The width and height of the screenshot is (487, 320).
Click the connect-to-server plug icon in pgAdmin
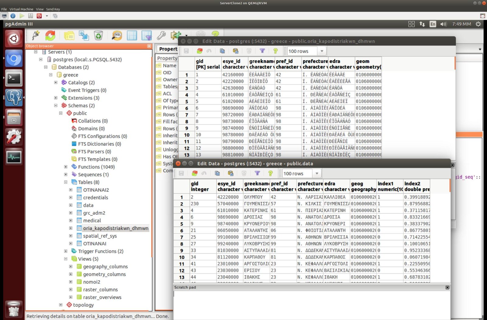point(36,36)
